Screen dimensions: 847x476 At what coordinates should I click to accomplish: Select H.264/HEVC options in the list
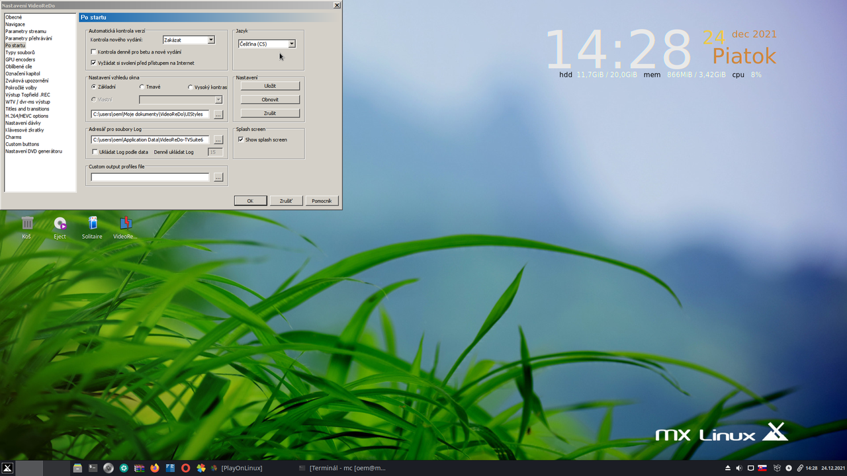coord(27,116)
